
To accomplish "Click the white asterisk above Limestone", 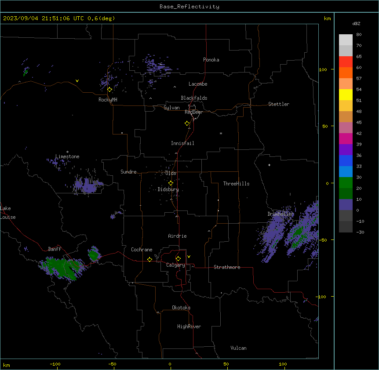I will [67, 152].
